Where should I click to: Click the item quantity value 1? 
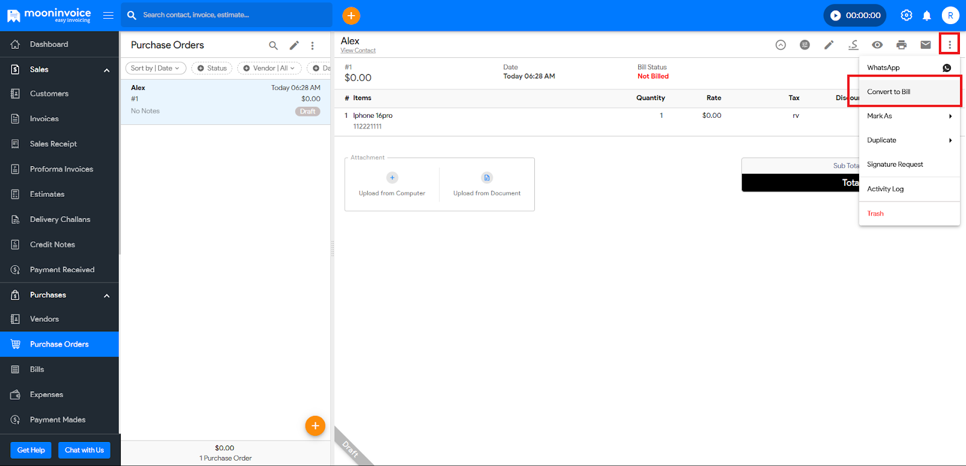(661, 115)
